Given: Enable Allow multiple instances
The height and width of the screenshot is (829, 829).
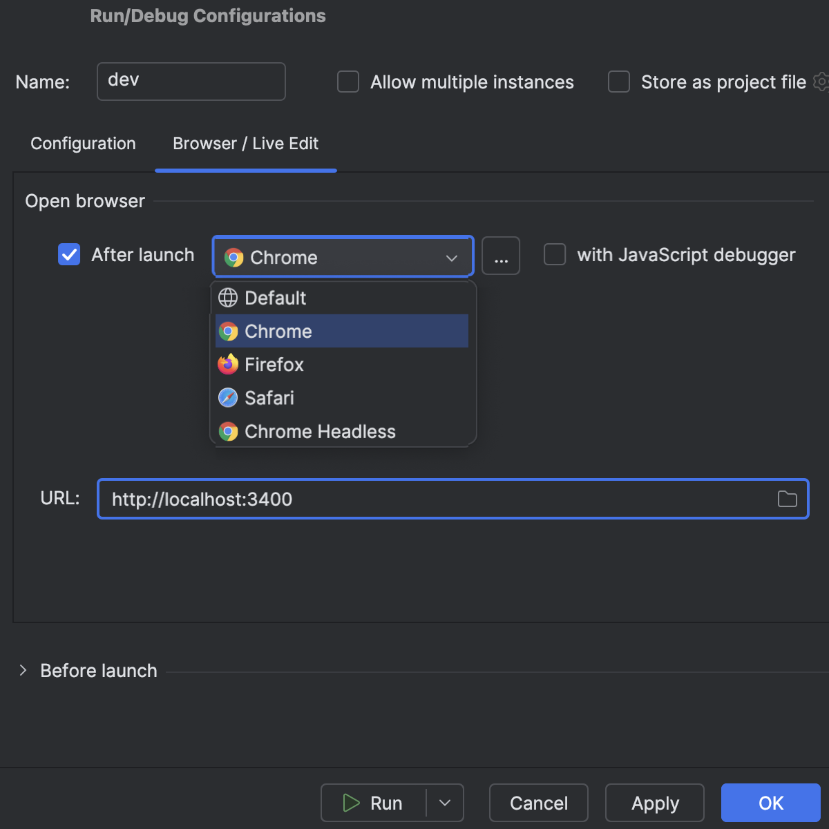Looking at the screenshot, I should 347,82.
